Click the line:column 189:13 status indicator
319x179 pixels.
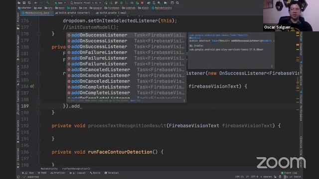coord(239,177)
